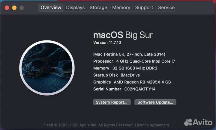Switch to the Displays tab
This screenshot has width=216, height=130.
tap(75, 7)
